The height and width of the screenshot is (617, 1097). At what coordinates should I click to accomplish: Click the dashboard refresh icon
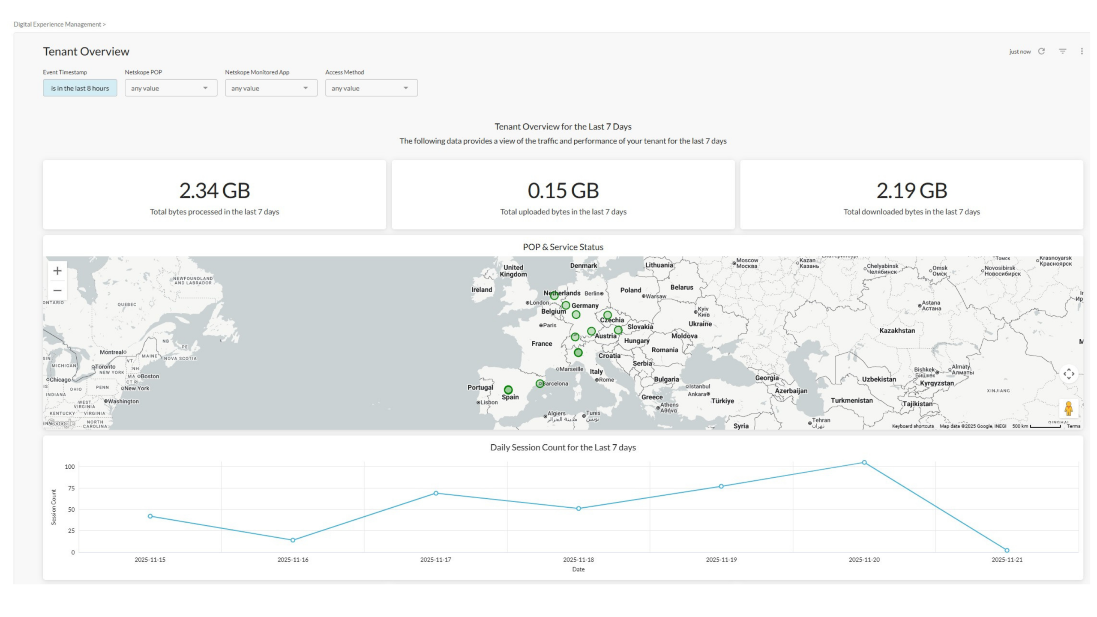click(x=1041, y=51)
